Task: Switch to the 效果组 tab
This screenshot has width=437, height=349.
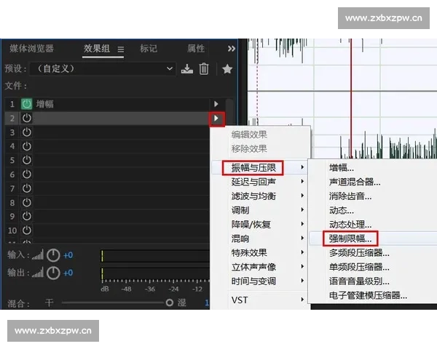Action: point(97,49)
